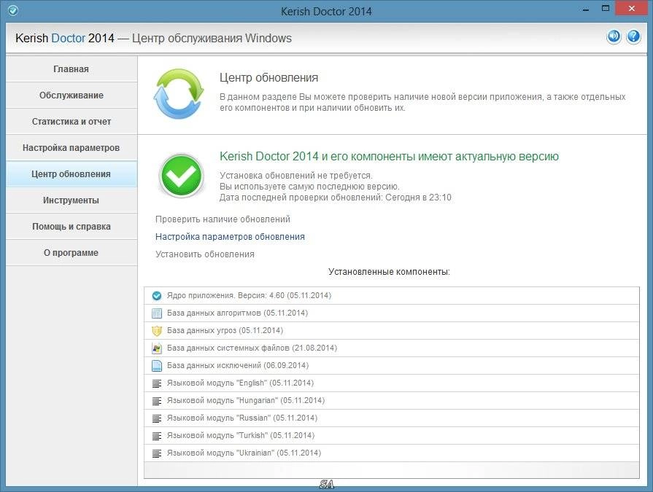Open the Главная section
Viewport: 653px width, 492px height.
click(72, 69)
